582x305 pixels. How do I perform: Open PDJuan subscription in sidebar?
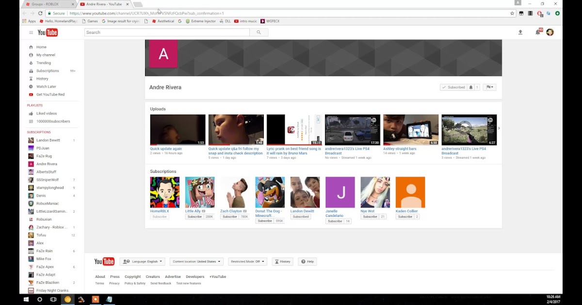(43, 148)
